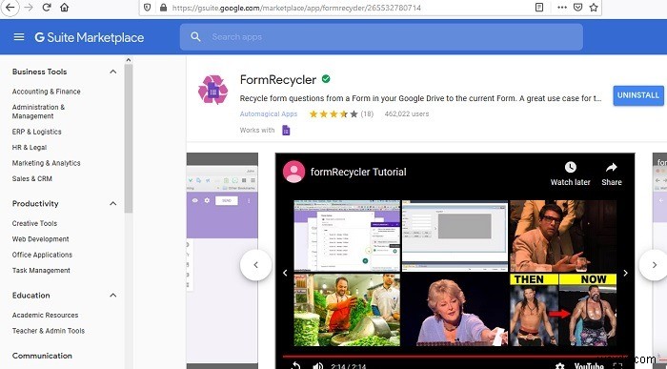Open the vegetable market video thumbnail

(x=347, y=310)
